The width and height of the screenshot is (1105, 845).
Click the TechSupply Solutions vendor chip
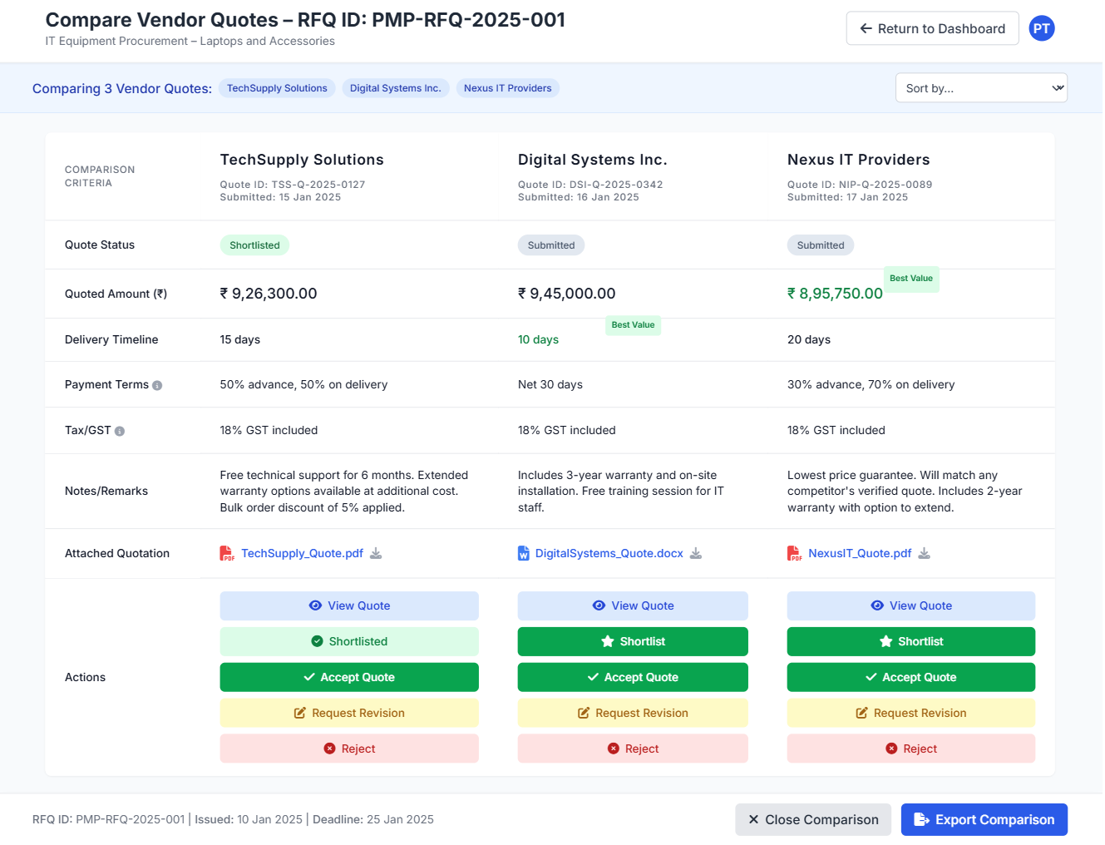tap(277, 88)
